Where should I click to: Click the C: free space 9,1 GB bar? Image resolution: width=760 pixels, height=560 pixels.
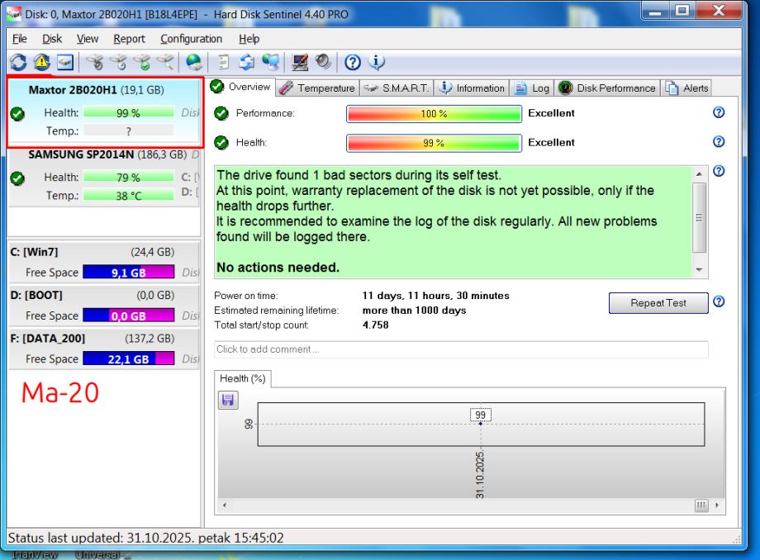pos(128,273)
